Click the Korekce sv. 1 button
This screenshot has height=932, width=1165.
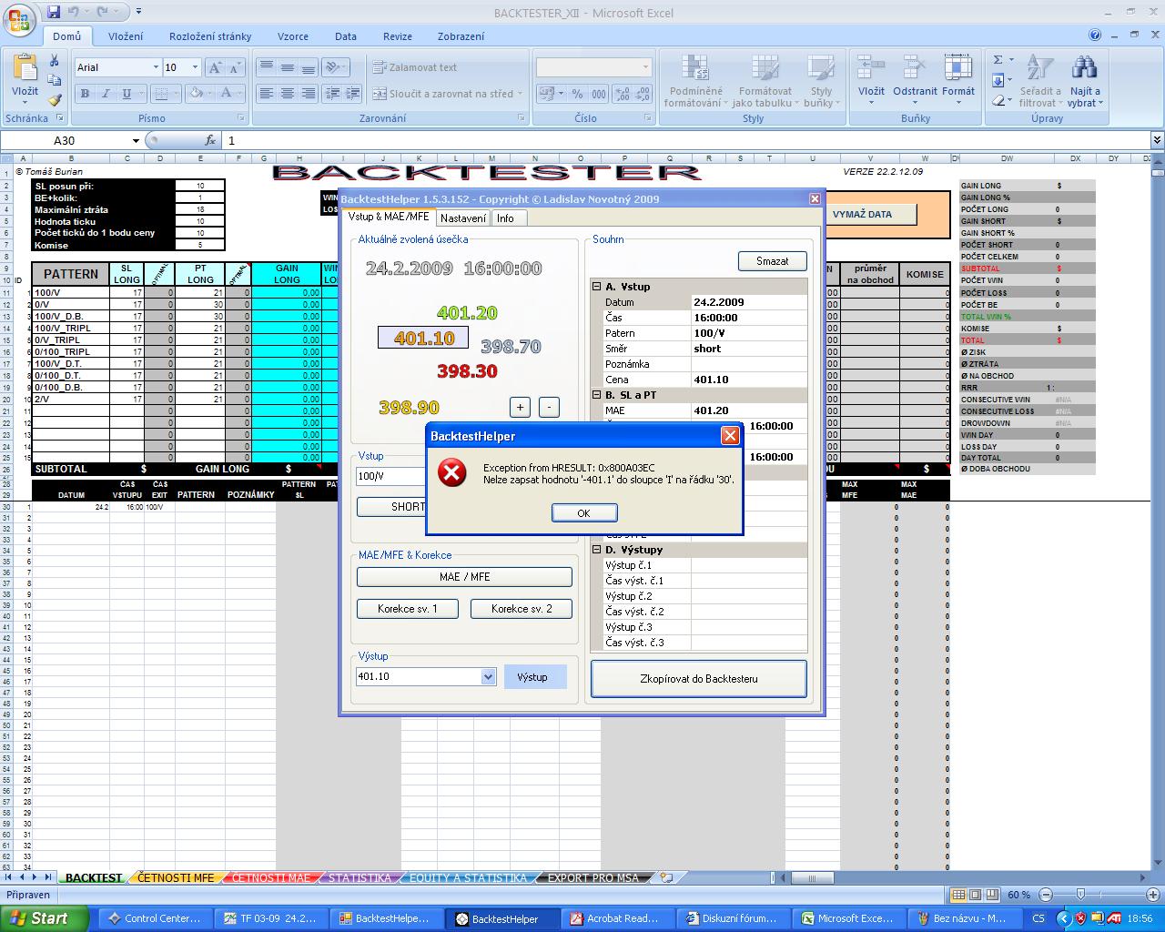(x=408, y=609)
